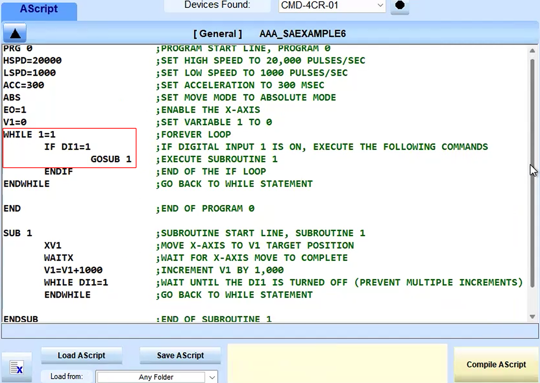Click the END code line after ENDWHILE
Viewport: 540px width, 383px height.
click(x=12, y=209)
